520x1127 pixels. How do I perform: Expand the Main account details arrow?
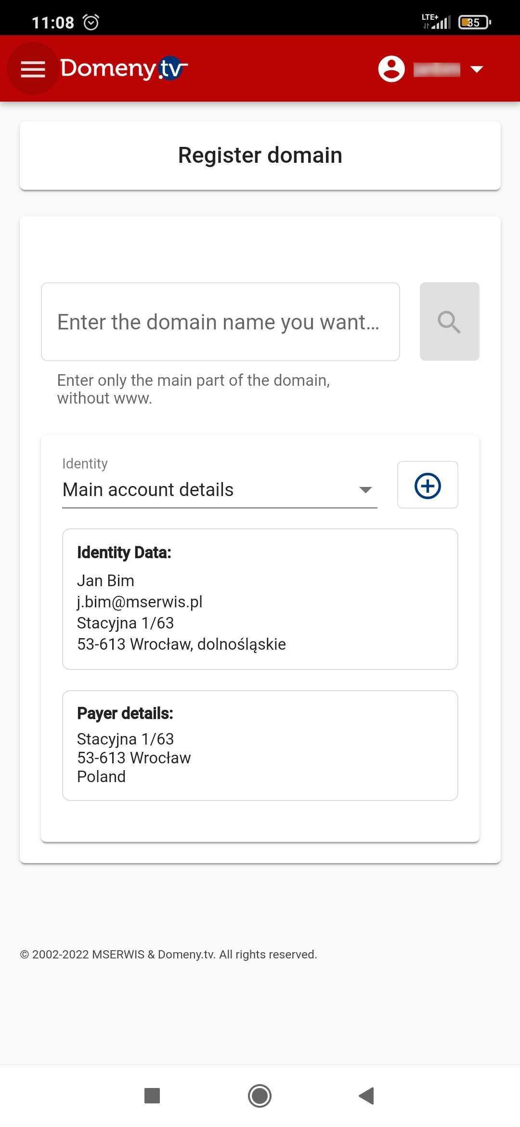click(x=365, y=490)
